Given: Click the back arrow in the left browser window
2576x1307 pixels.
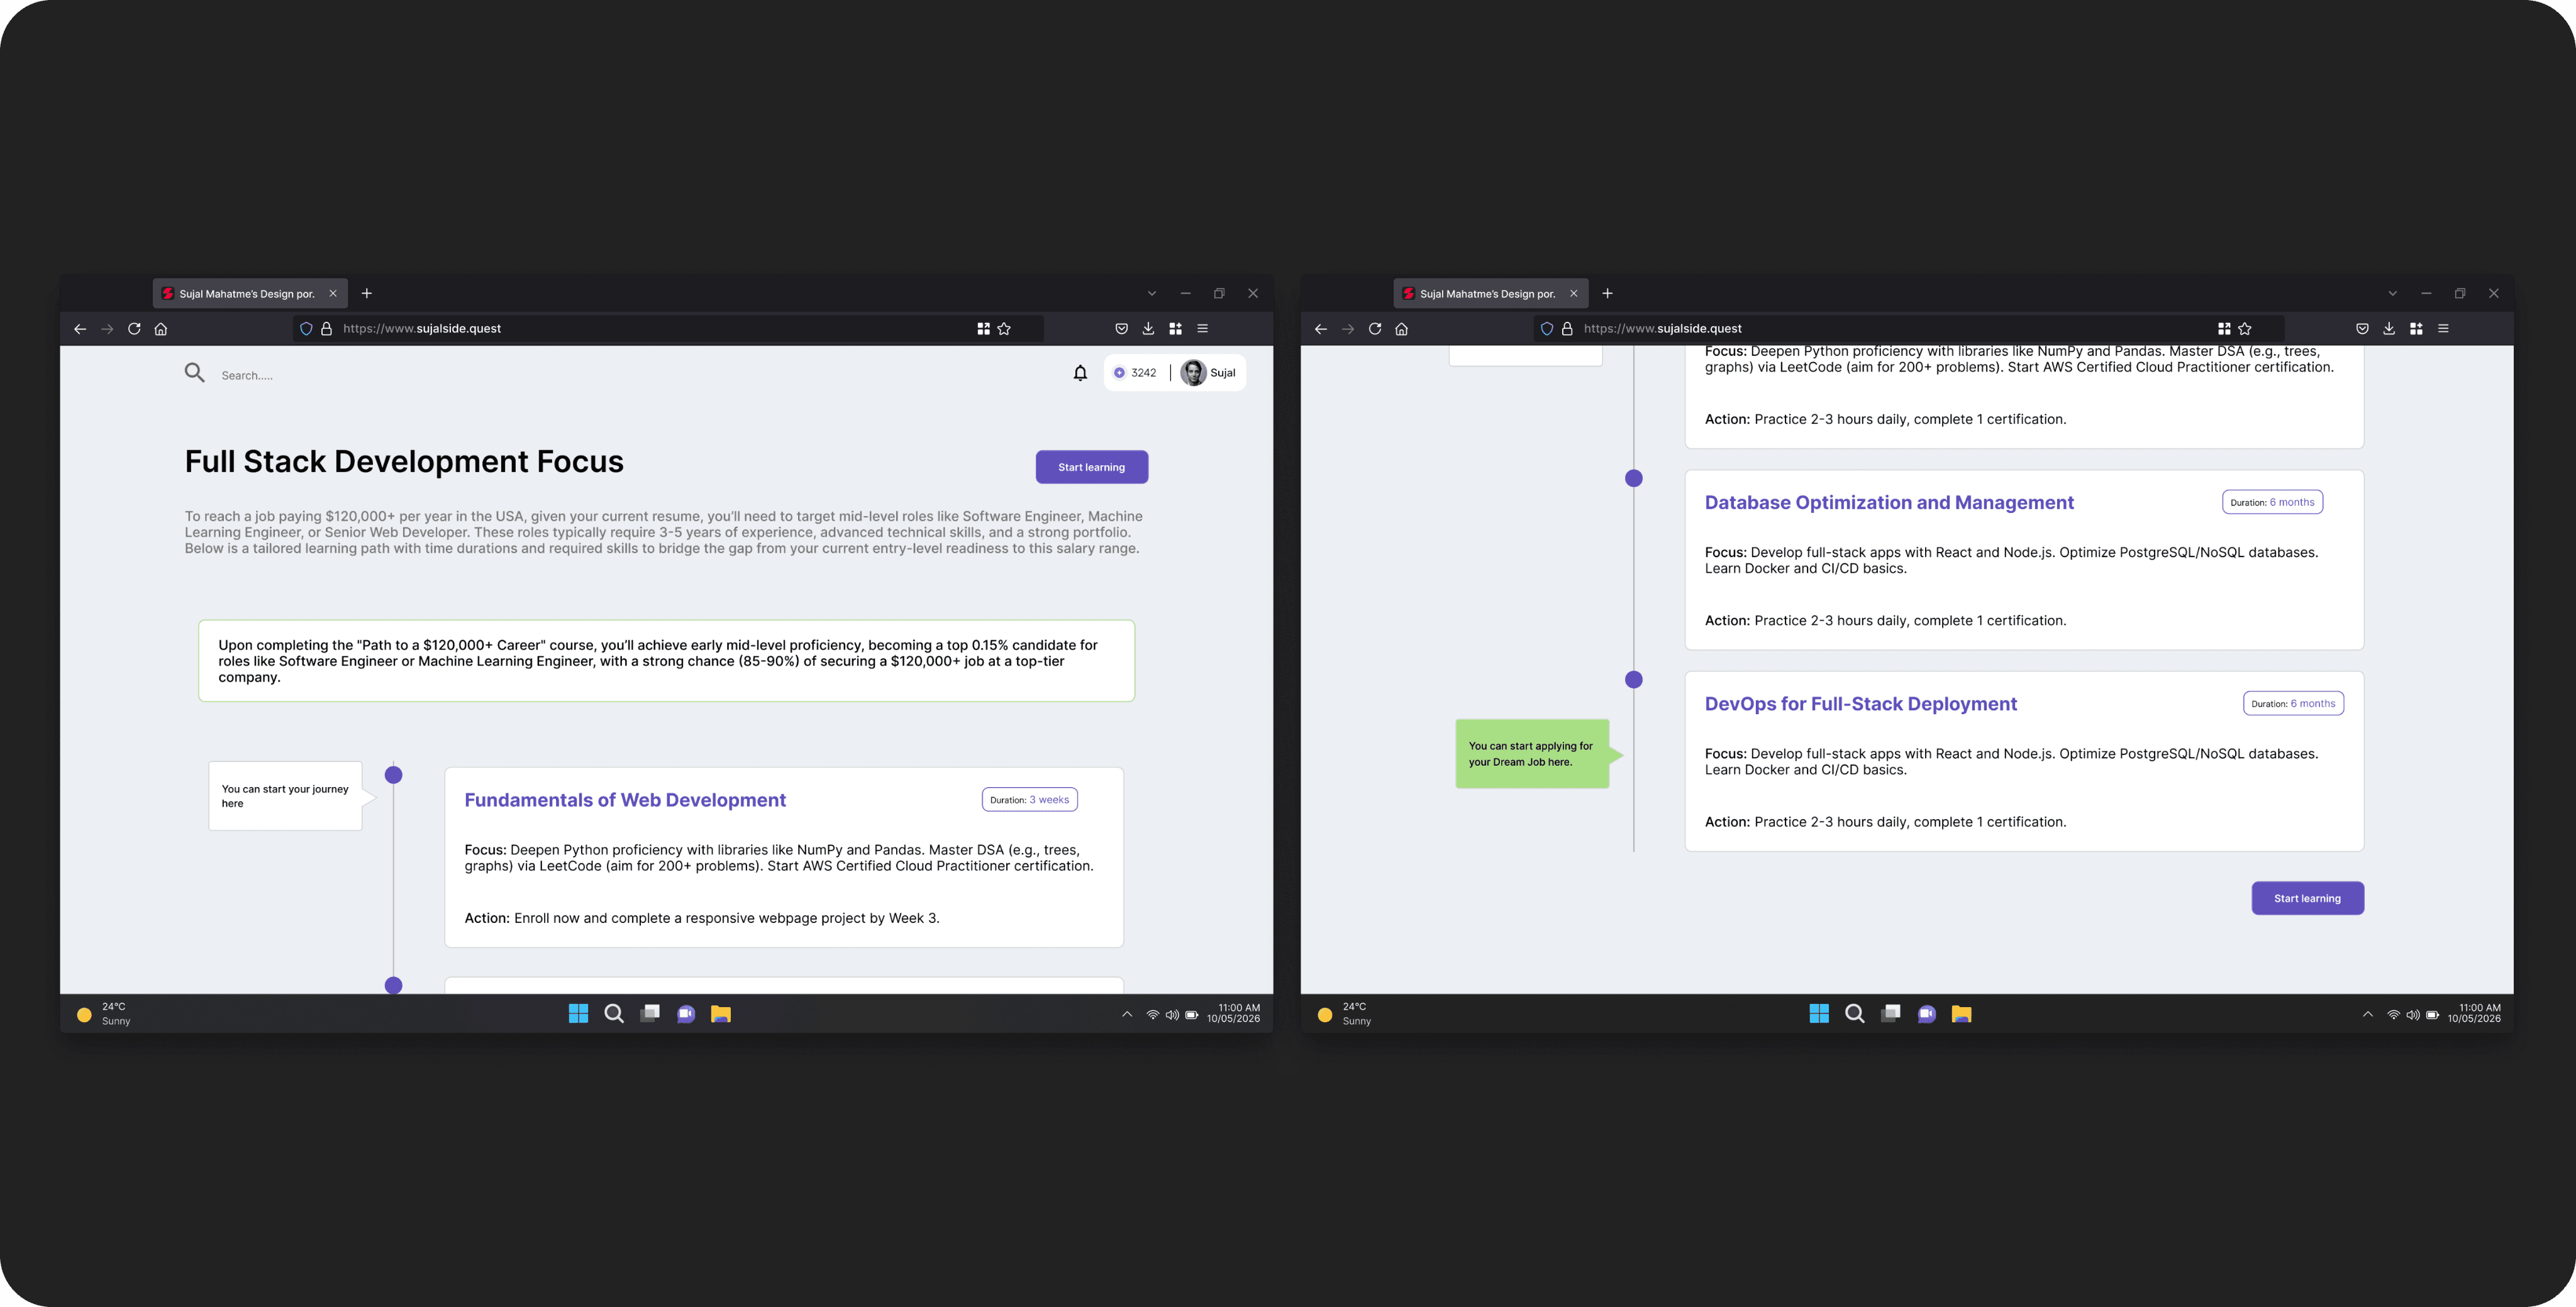Looking at the screenshot, I should pyautogui.click(x=80, y=329).
